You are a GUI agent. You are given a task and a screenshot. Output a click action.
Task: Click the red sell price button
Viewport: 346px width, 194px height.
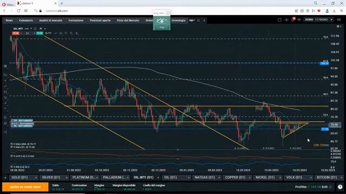pos(16,33)
